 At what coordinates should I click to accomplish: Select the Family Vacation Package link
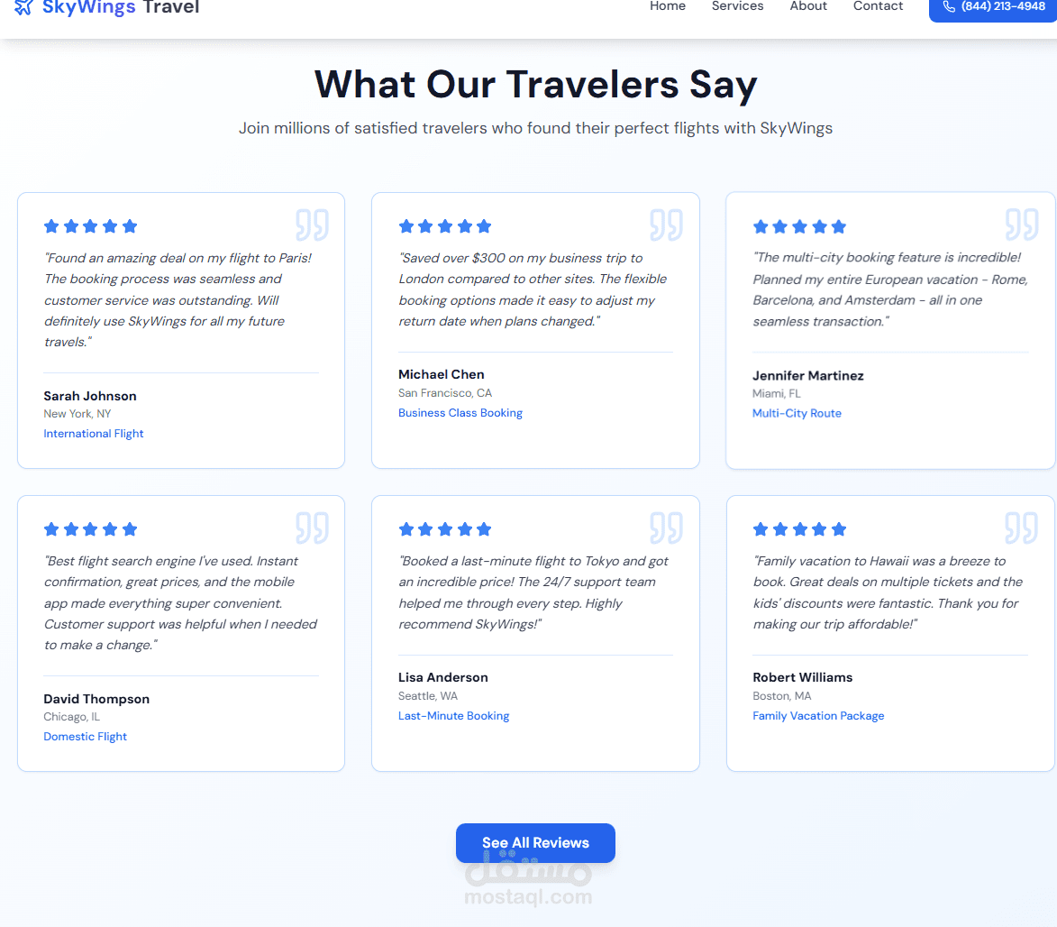(818, 716)
